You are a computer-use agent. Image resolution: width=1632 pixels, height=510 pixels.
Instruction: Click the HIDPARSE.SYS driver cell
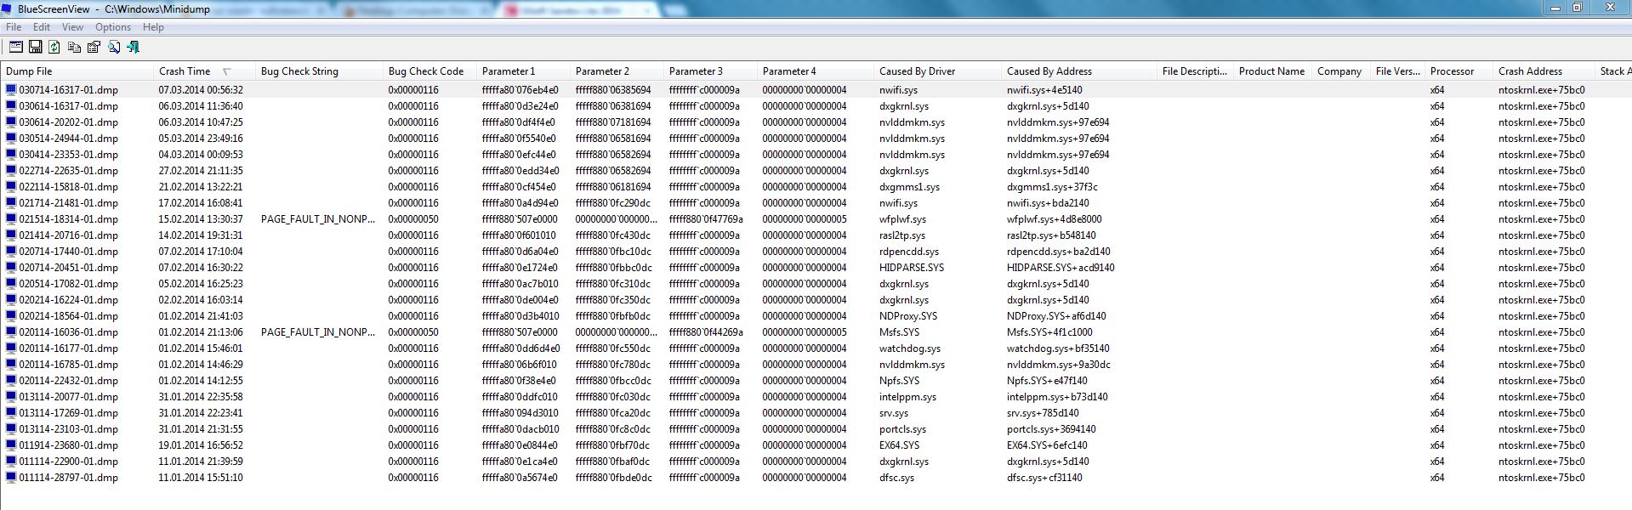912,267
